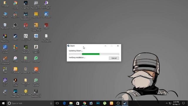Screen dimensions: 188x106
Task: Select MiPCSuite desktop shortcut
Action: 36,70
